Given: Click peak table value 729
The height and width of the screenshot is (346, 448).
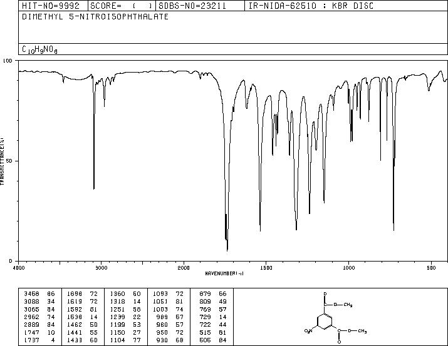Looking at the screenshot, I should coord(205,317).
